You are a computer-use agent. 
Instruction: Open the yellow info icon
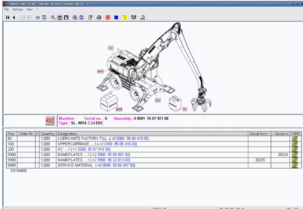pyautogui.click(x=125, y=18)
